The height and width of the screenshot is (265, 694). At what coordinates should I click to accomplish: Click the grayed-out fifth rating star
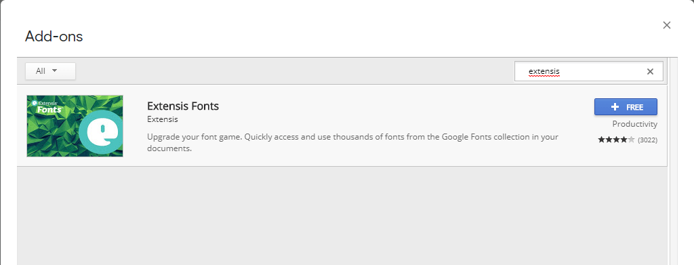click(x=631, y=140)
